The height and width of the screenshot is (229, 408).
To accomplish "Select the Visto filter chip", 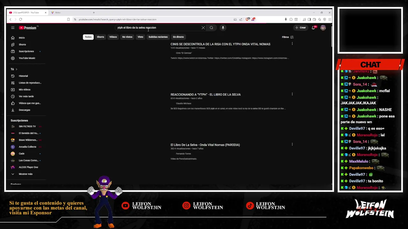I will pyautogui.click(x=140, y=37).
